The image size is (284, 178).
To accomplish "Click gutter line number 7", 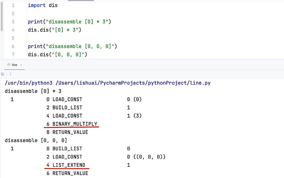I will click(x=13, y=54).
